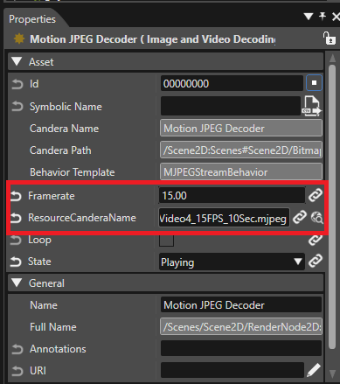Click the link icon beside State dropdown

[x=316, y=261]
